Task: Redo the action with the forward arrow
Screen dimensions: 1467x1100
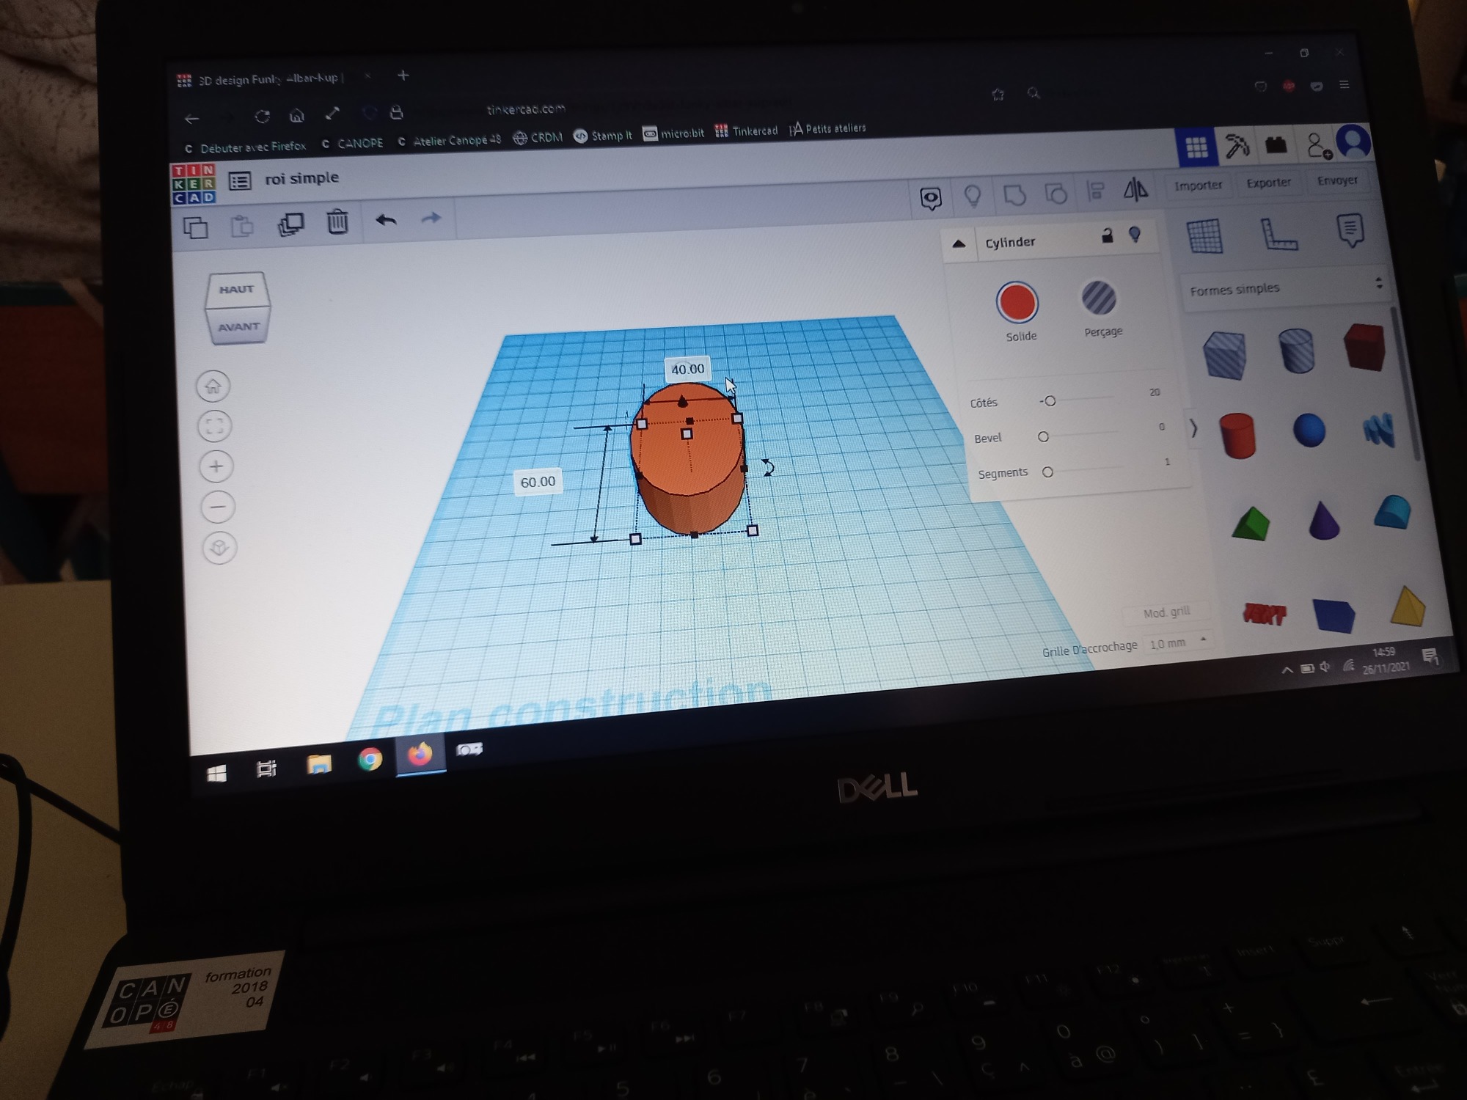Action: (431, 218)
